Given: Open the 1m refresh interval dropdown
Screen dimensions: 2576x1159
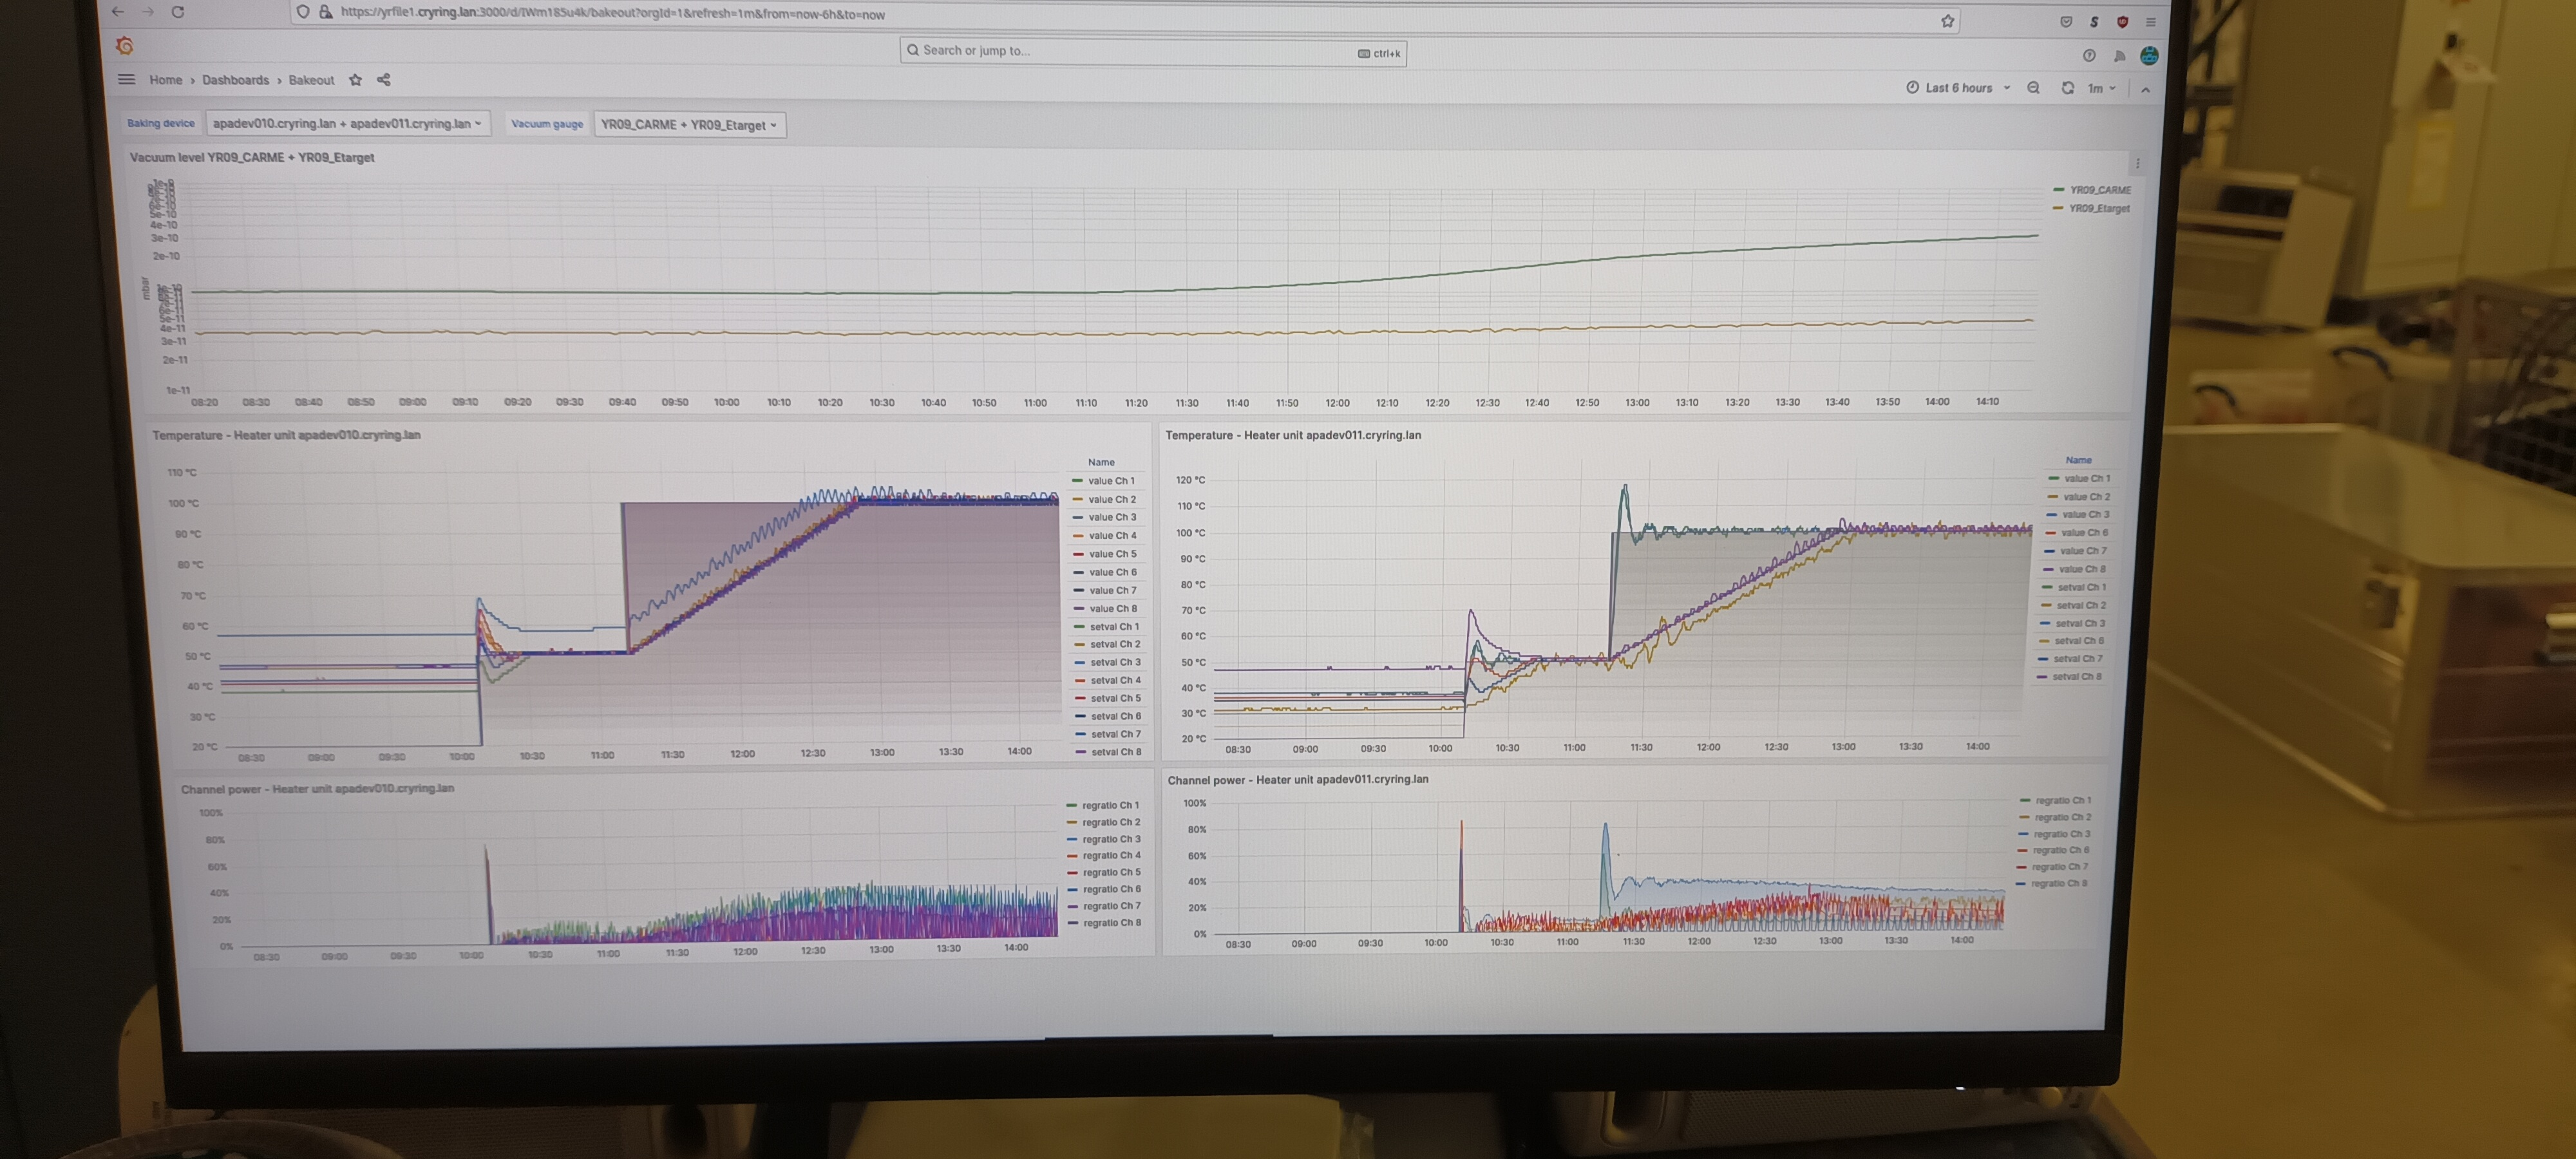Looking at the screenshot, I should coord(2101,88).
